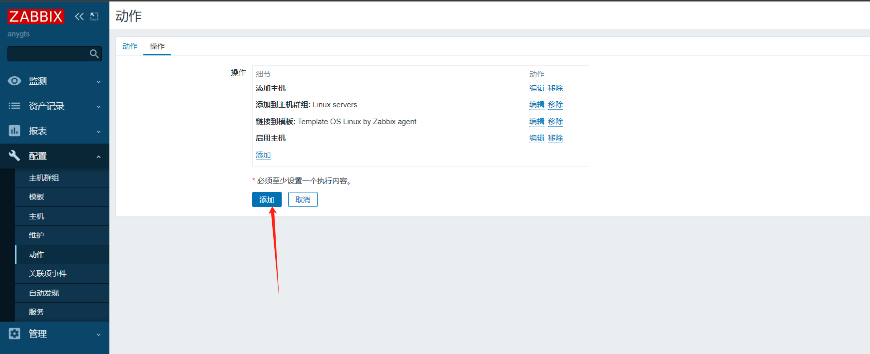Click the list icon for 资产记录
This screenshot has width=870, height=354.
click(14, 106)
